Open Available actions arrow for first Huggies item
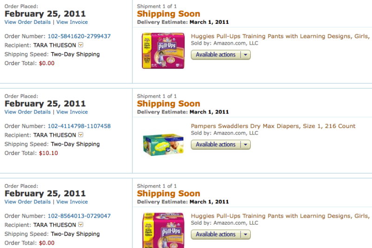 (x=246, y=55)
